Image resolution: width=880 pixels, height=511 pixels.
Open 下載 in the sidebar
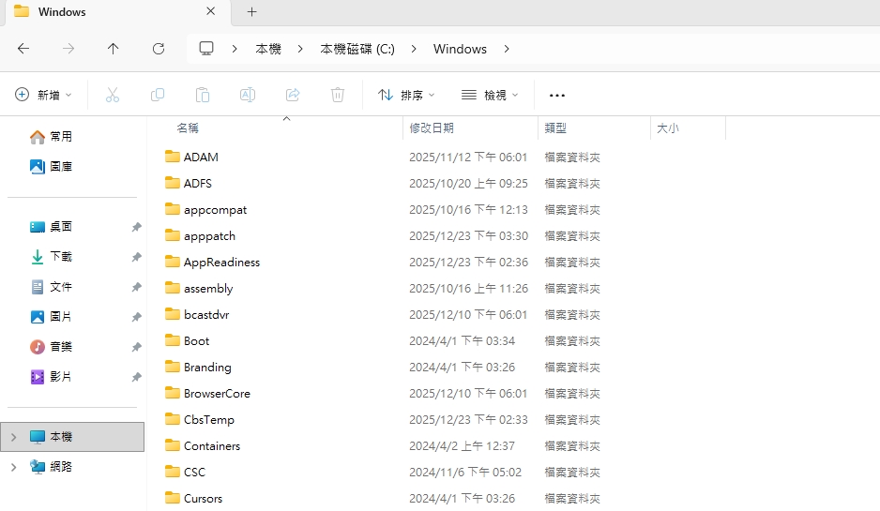coord(60,257)
